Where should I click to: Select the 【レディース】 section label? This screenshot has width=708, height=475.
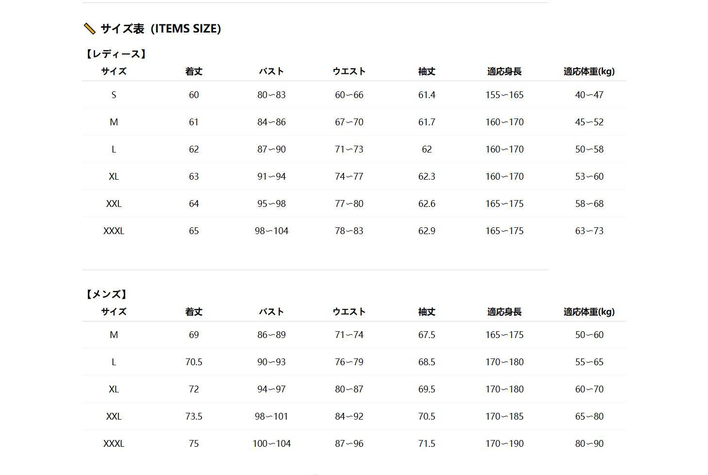tap(116, 54)
